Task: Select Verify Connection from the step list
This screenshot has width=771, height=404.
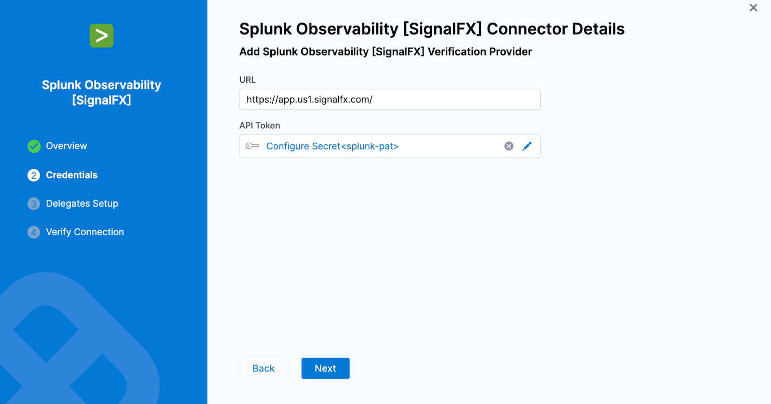Action: point(85,232)
